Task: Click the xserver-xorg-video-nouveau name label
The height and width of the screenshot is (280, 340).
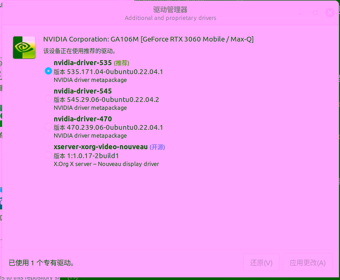Action: pyautogui.click(x=101, y=147)
